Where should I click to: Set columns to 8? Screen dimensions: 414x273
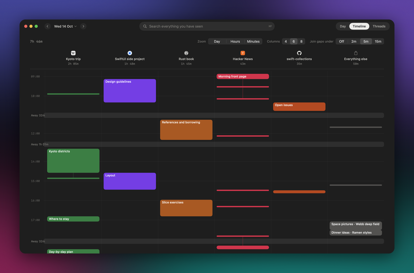coord(301,41)
